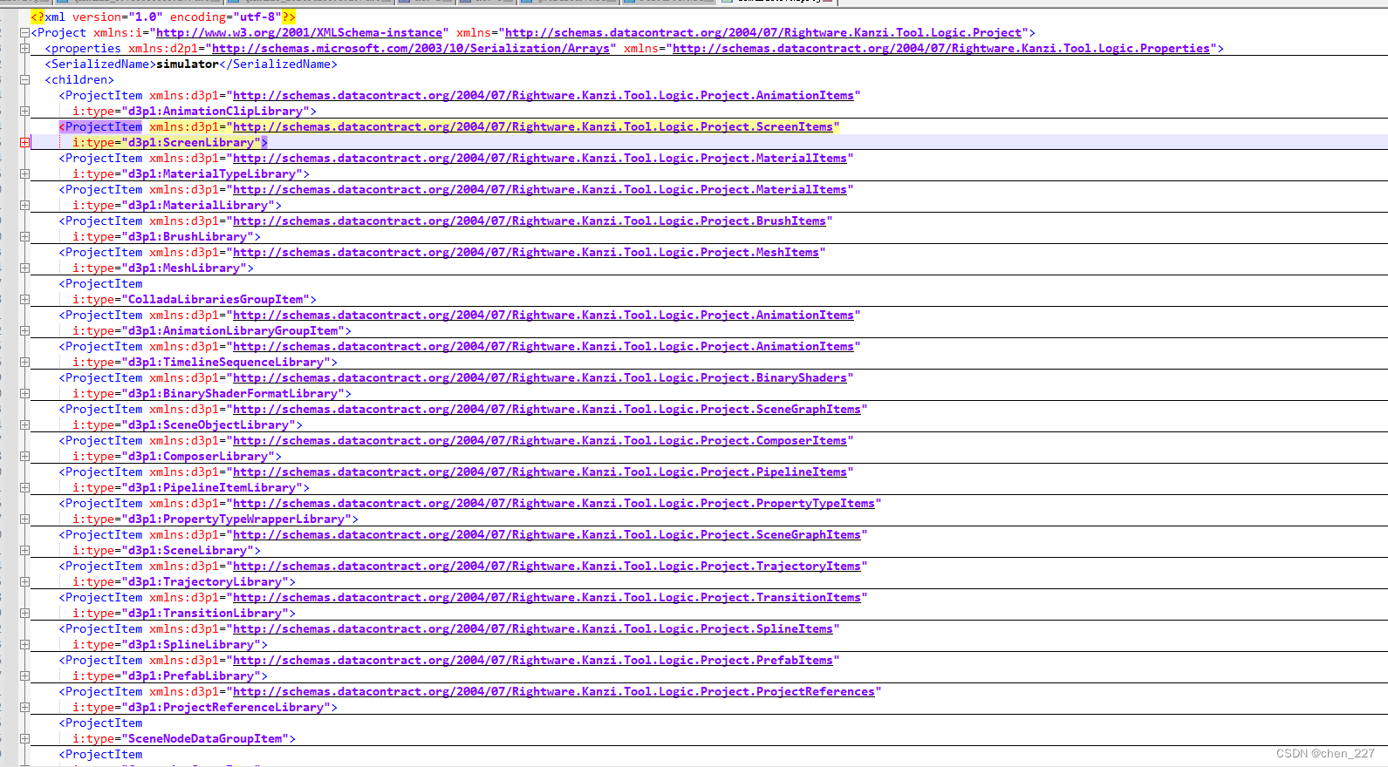
Task: Click the "d3p1:PrefabLibrary" type value
Action: tap(191, 676)
